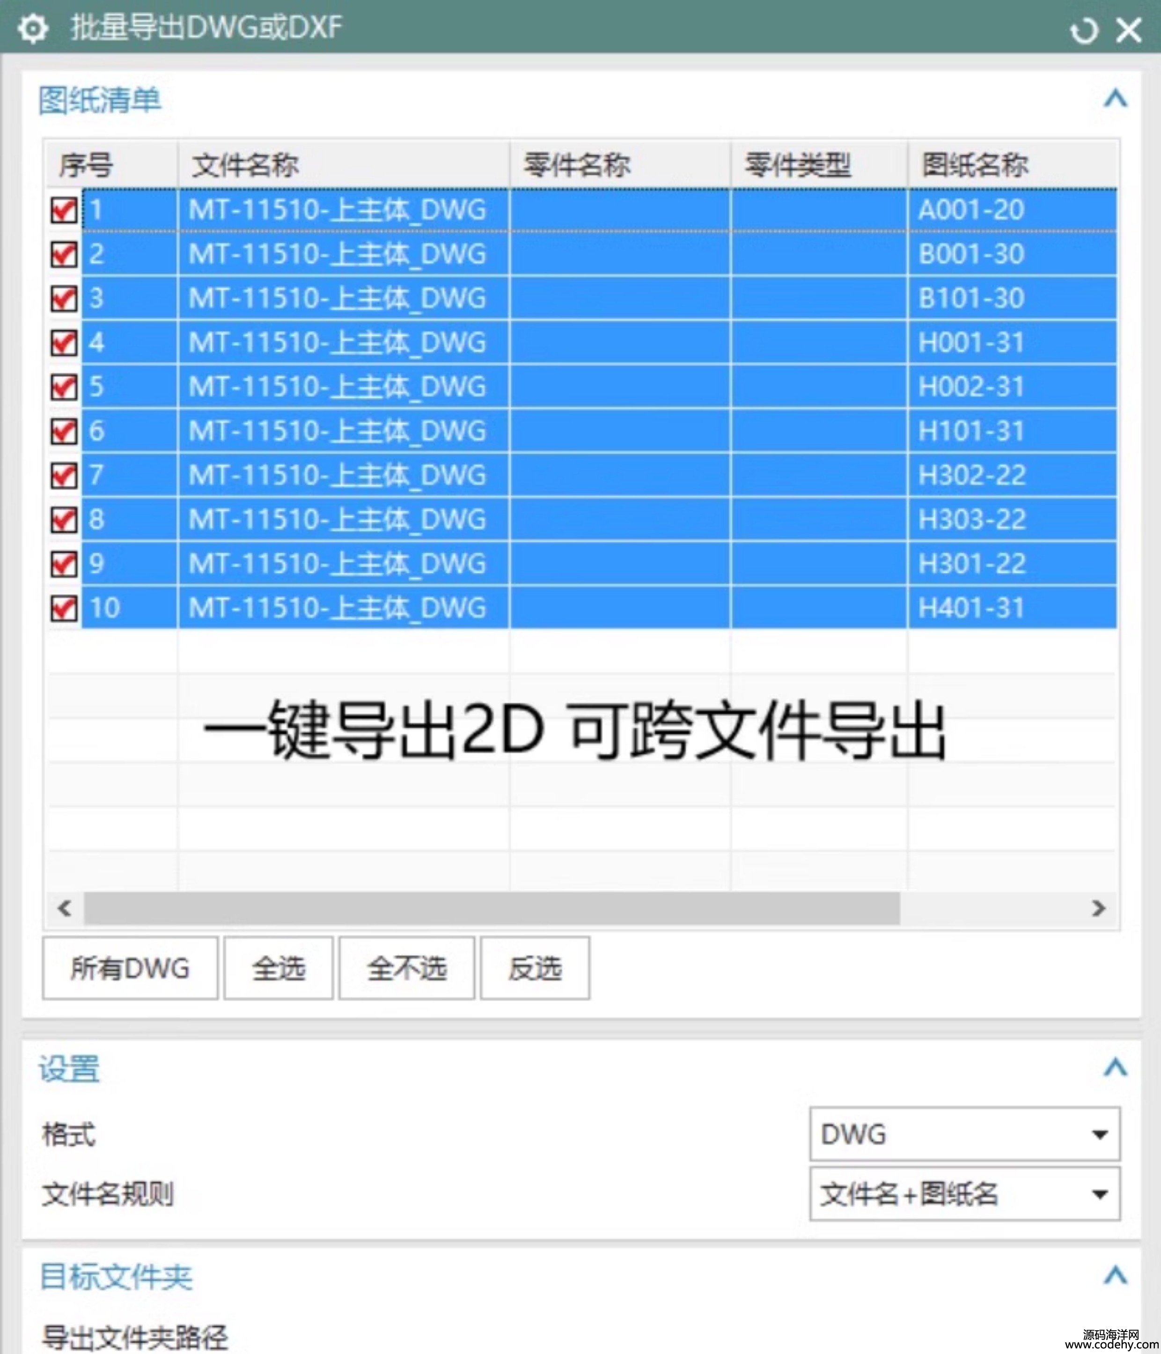Uncheck the checkbox for row 1
The image size is (1161, 1354).
tap(64, 210)
